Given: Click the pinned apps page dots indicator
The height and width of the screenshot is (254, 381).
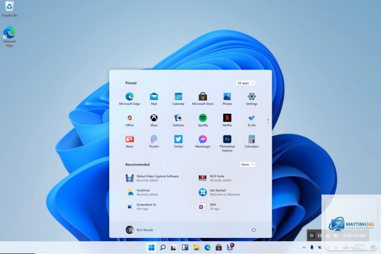Looking at the screenshot, I should pyautogui.click(x=268, y=121).
